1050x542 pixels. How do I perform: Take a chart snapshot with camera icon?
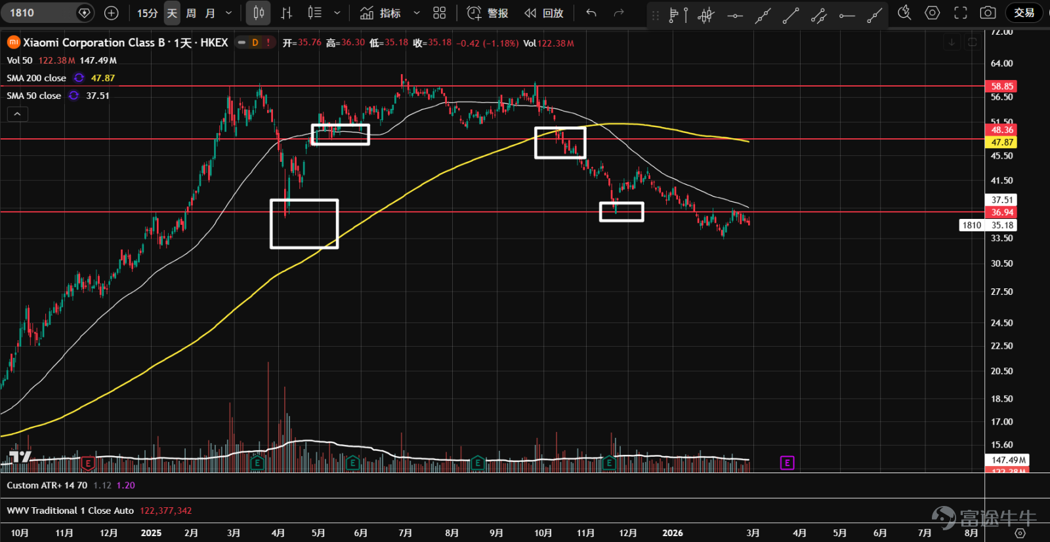[988, 12]
